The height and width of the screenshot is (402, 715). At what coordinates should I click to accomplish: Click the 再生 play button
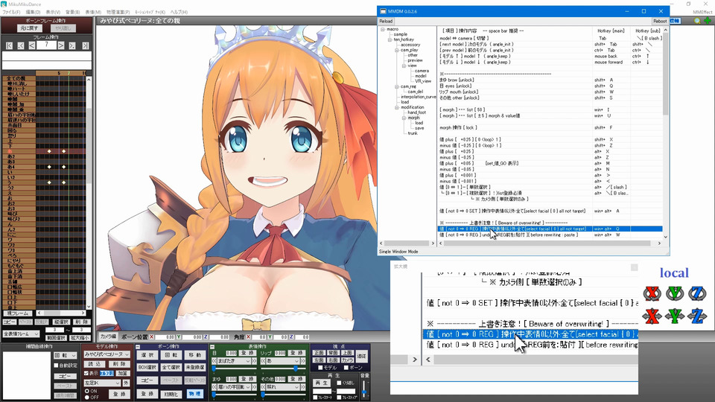pos(322,383)
